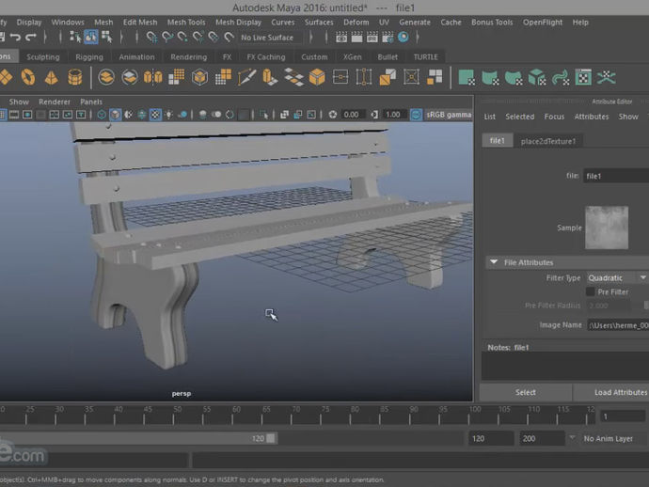This screenshot has width=649, height=487.
Task: Open the Rendering shelf tab
Action: coord(188,56)
